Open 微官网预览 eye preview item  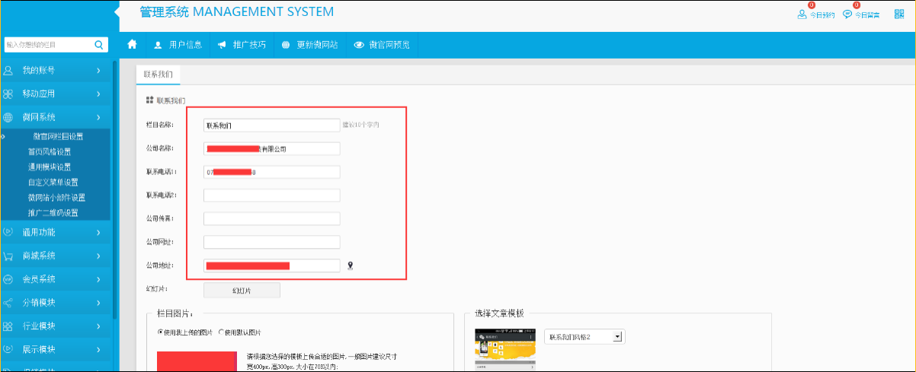tap(382, 45)
